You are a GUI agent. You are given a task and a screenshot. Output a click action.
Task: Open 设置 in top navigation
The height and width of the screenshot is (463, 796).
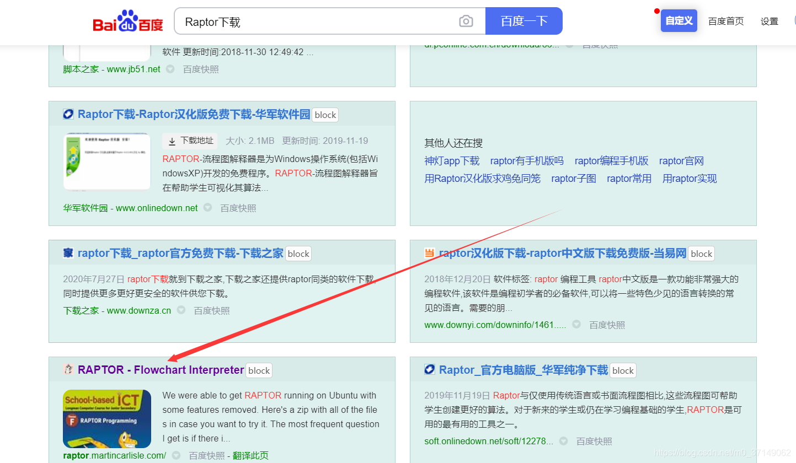tap(770, 21)
